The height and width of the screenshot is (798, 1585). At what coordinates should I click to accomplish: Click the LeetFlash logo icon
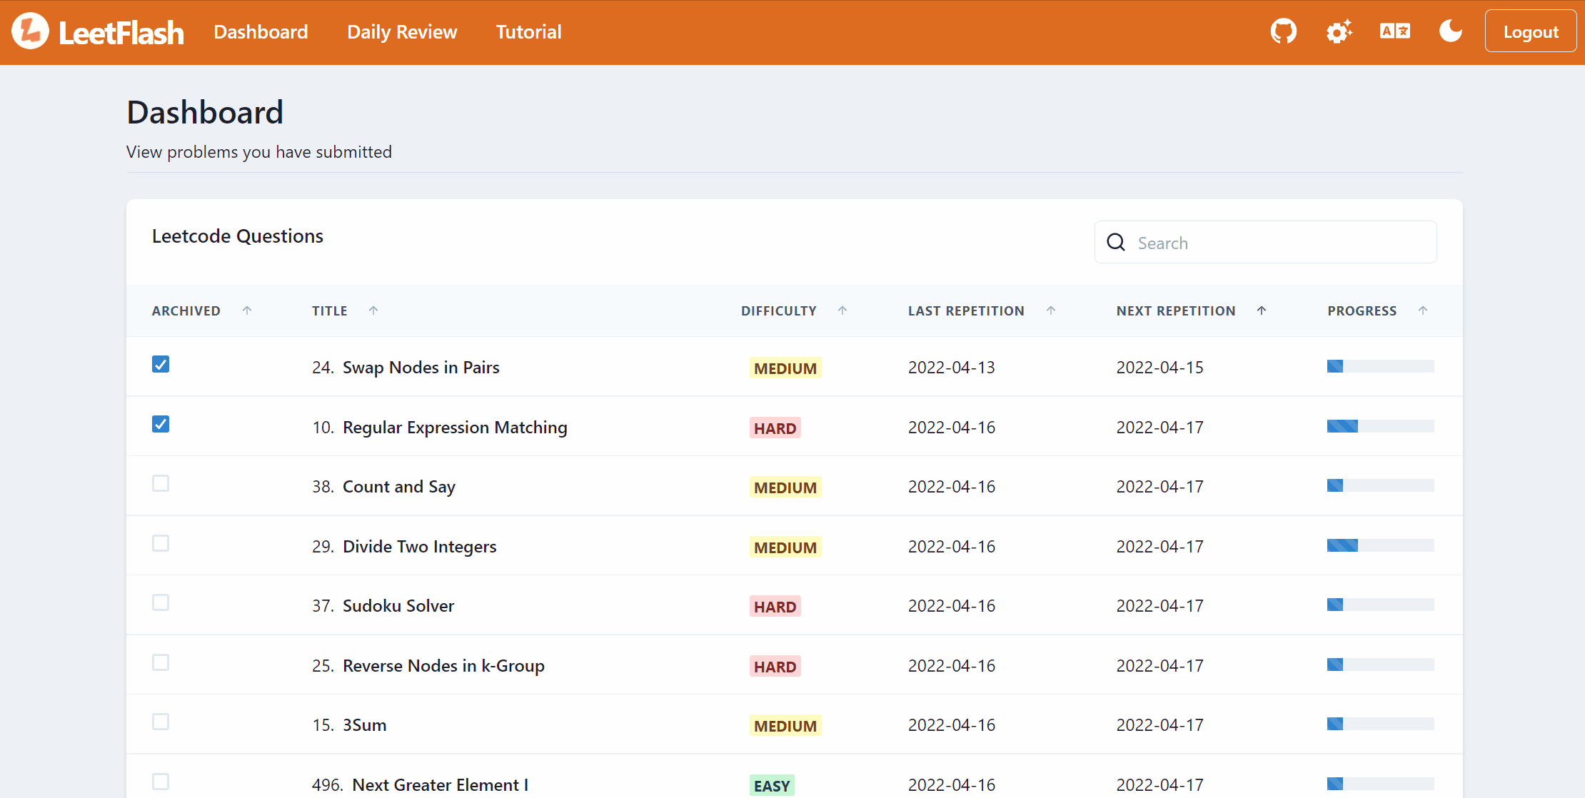point(30,31)
